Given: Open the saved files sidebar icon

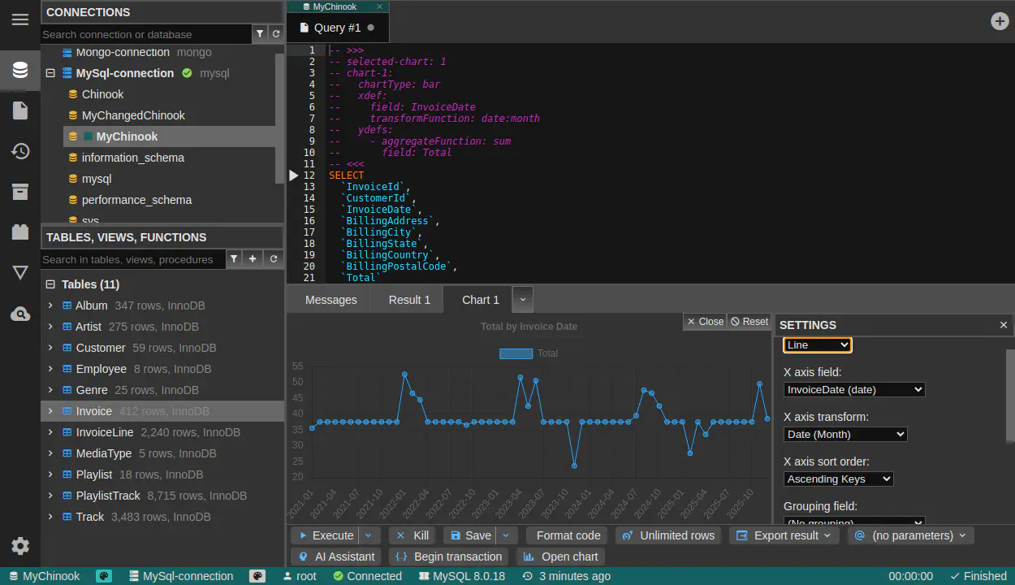Looking at the screenshot, I should tap(20, 110).
